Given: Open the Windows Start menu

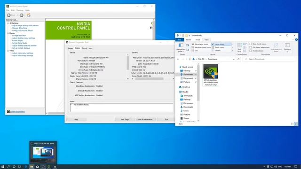Looking at the screenshot, I should tap(3, 167).
